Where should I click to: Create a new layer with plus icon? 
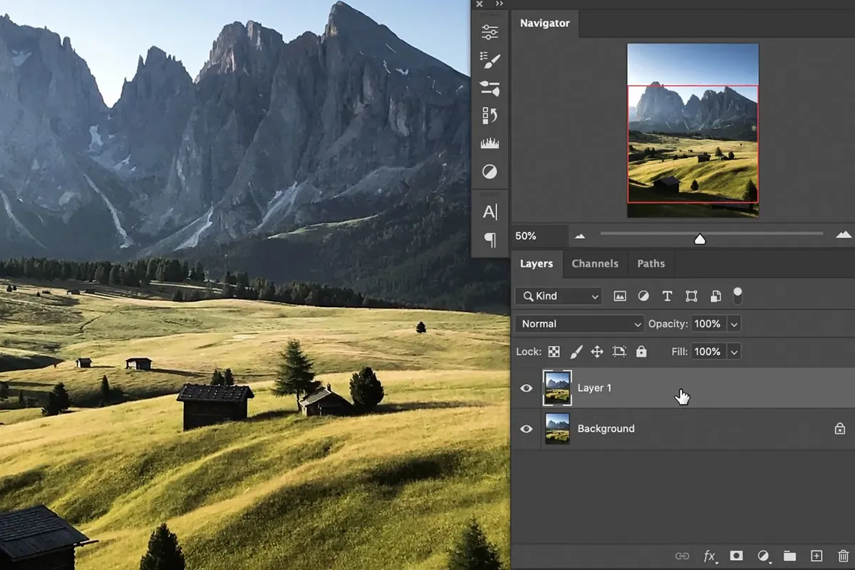pos(817,556)
